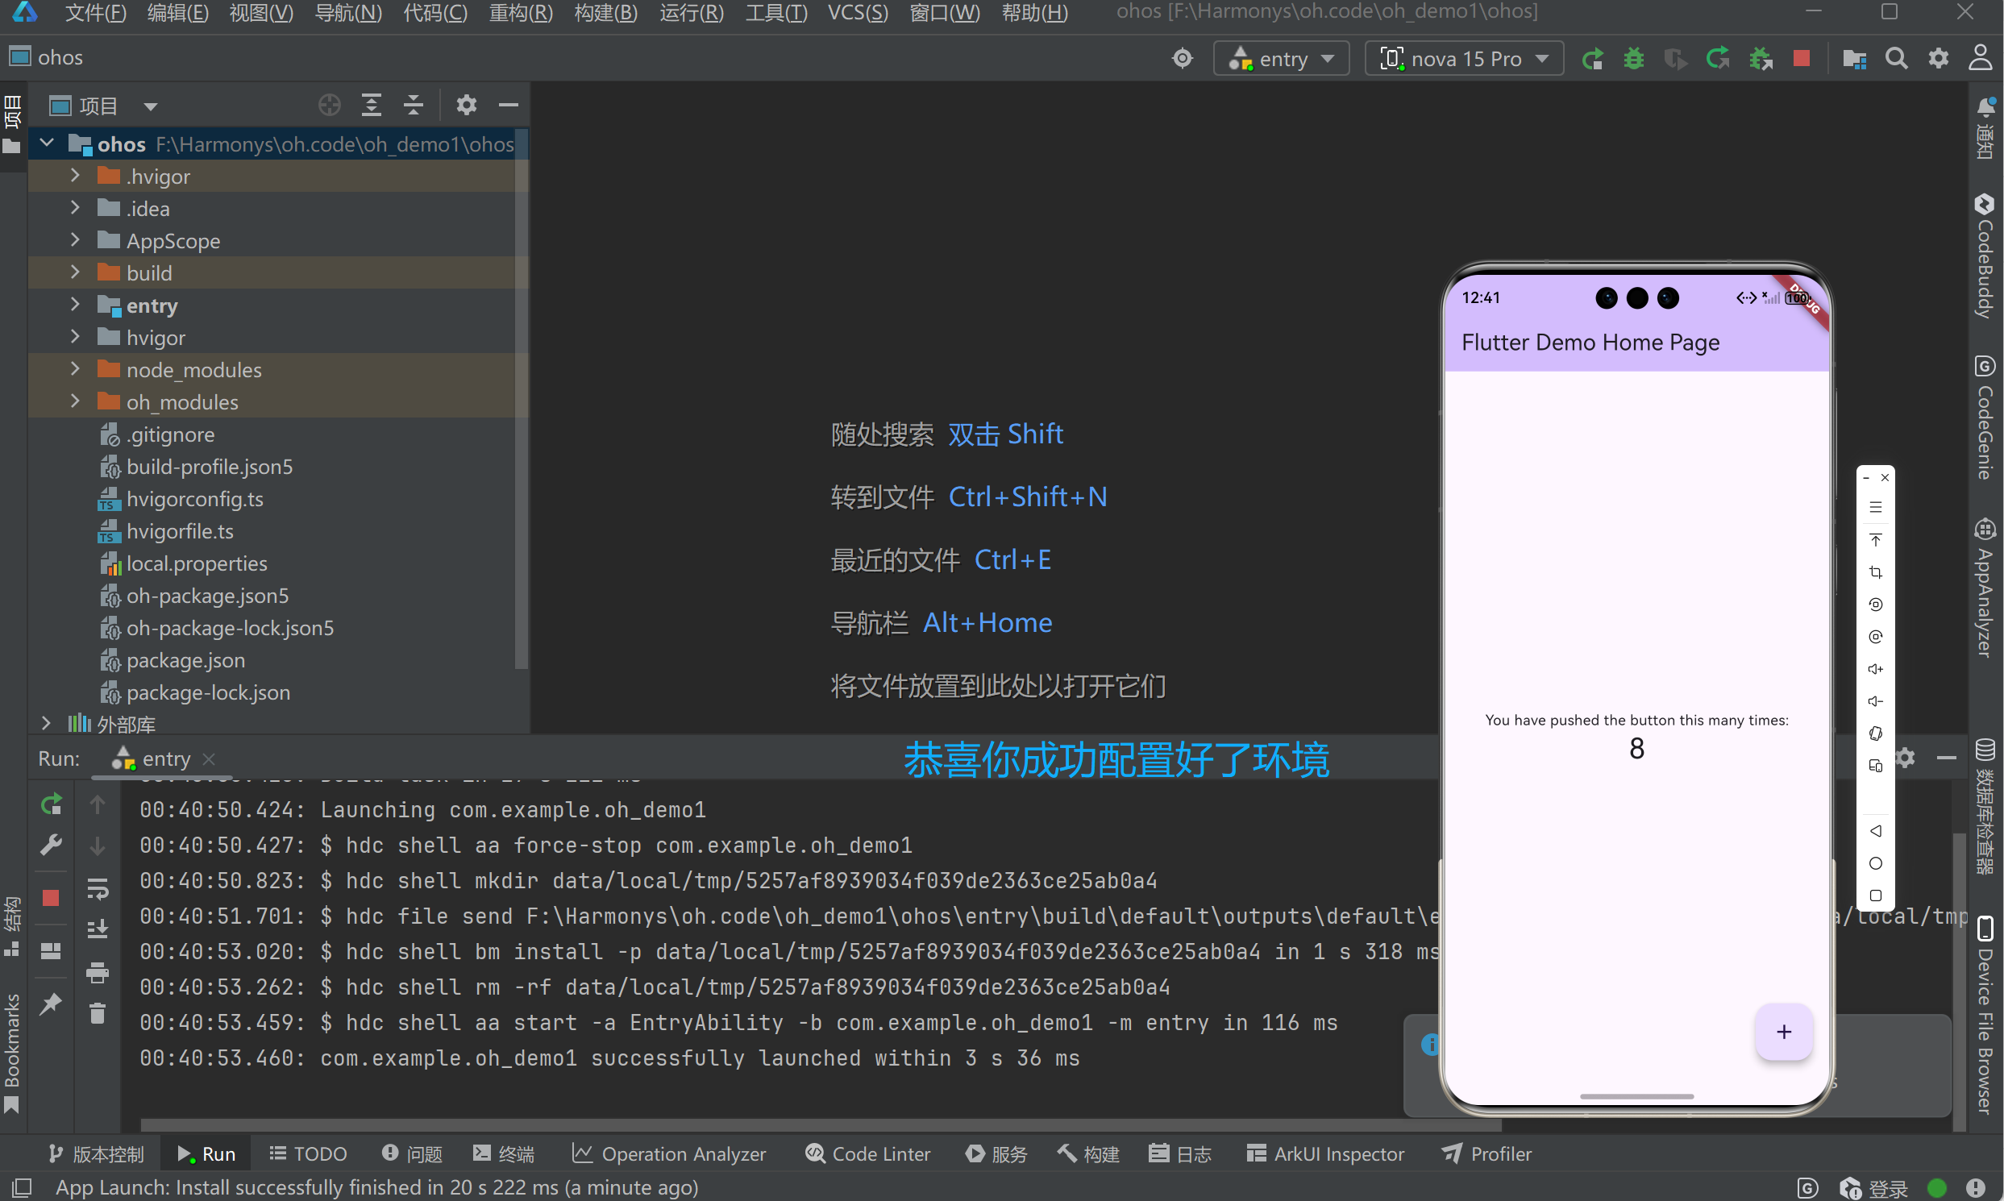This screenshot has width=2004, height=1201.
Task: Click the print icon in Run panel
Action: [97, 972]
